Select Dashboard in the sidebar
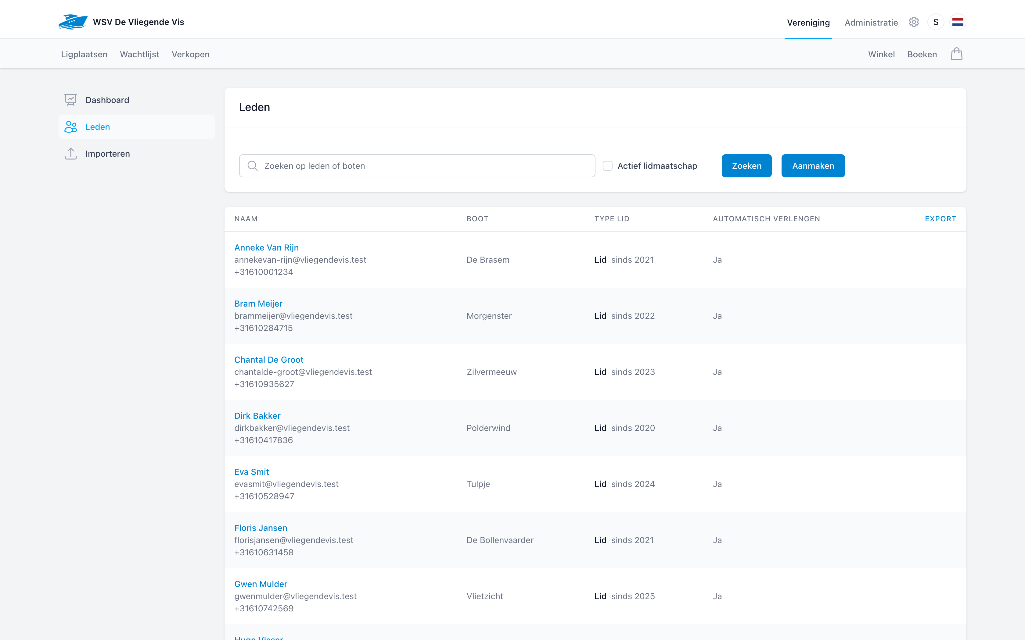Image resolution: width=1025 pixels, height=640 pixels. (x=137, y=100)
